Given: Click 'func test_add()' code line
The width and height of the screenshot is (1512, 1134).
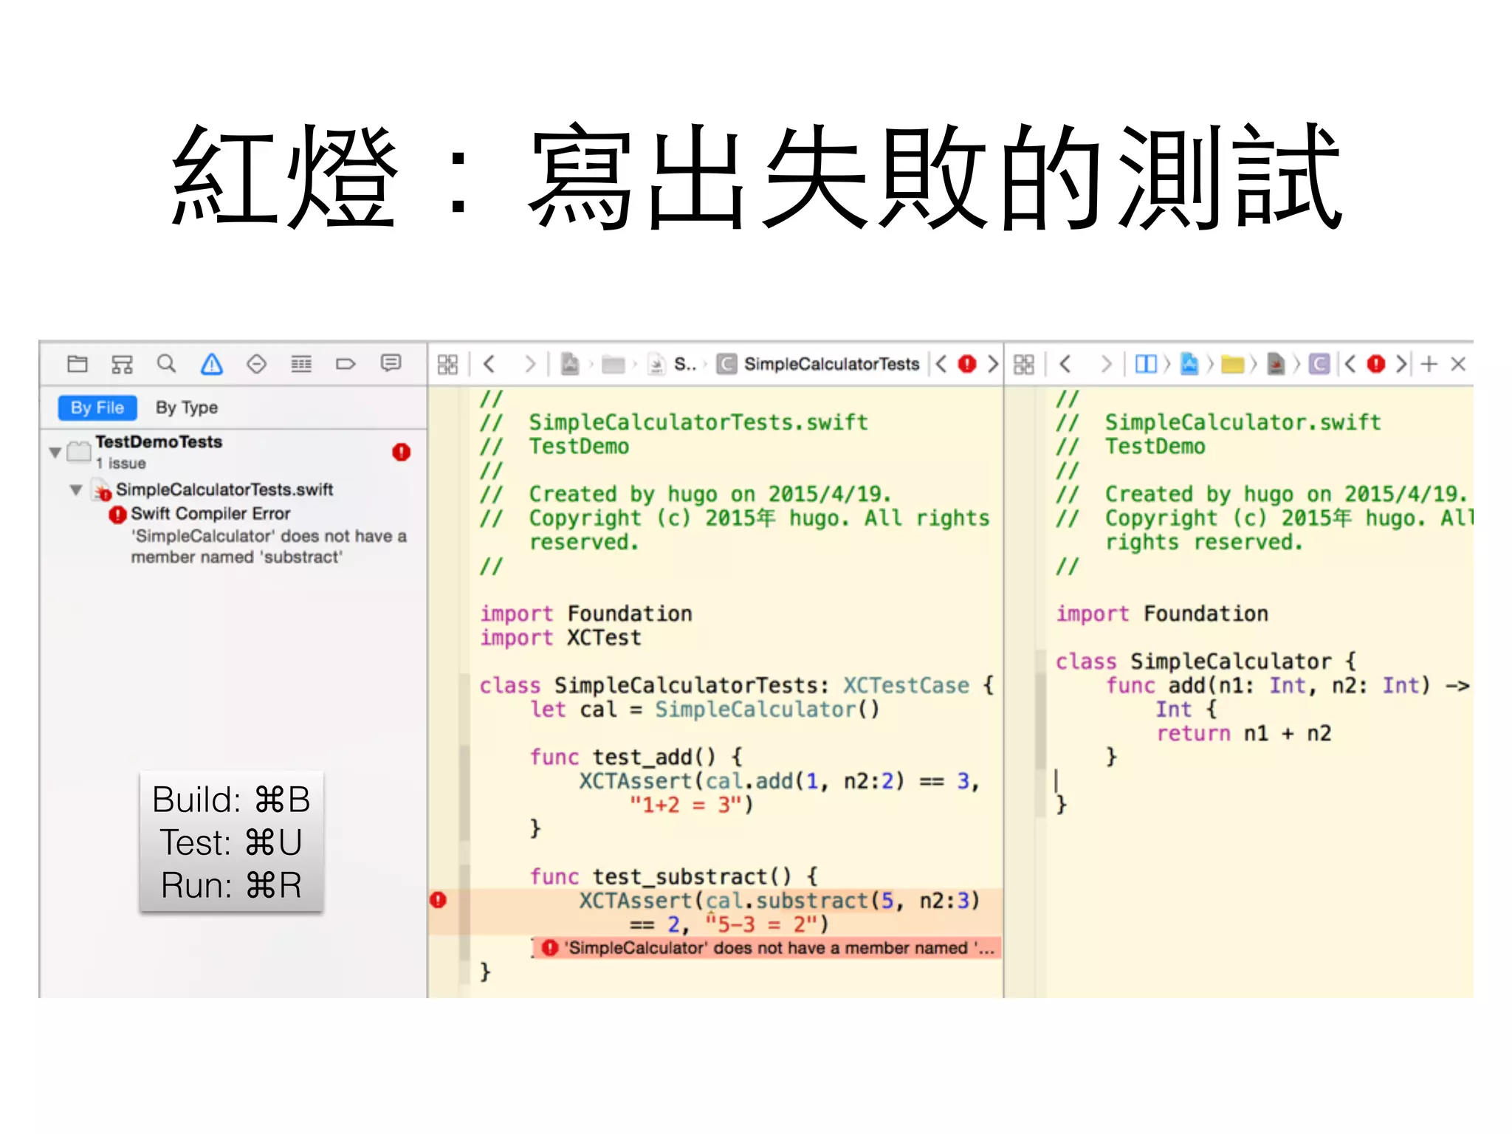Looking at the screenshot, I should tap(636, 757).
